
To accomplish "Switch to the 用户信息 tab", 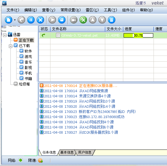I will 85,153.
